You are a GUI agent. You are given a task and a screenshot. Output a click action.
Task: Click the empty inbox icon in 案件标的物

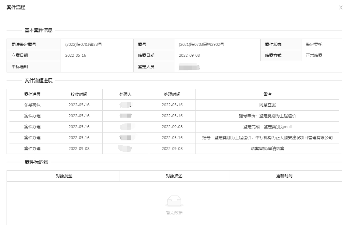point(174,201)
